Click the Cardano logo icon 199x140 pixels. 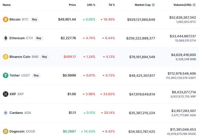point(6,113)
